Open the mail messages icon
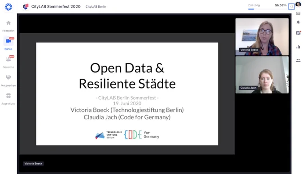 point(298,13)
